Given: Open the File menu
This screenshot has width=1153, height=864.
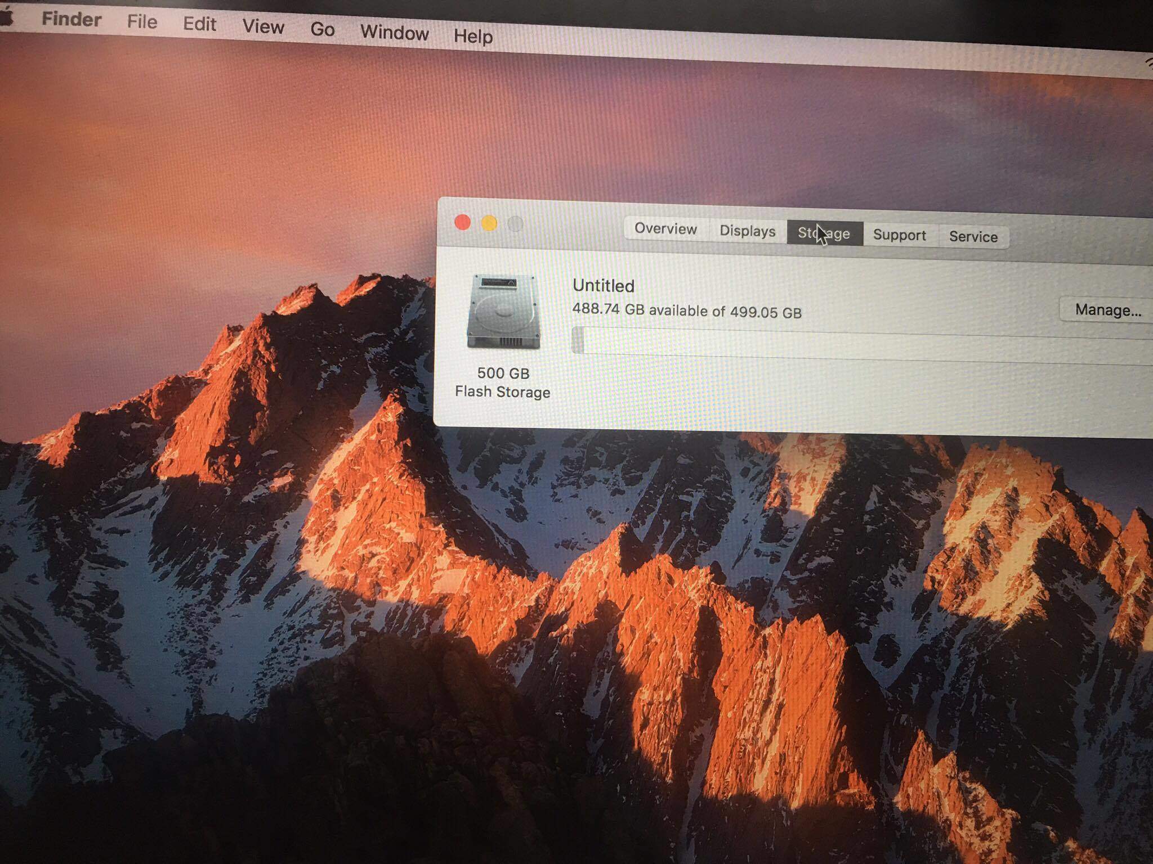Looking at the screenshot, I should pos(142,22).
